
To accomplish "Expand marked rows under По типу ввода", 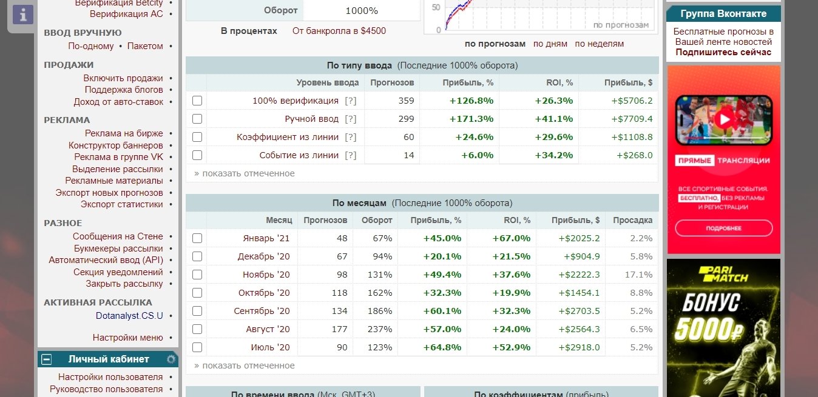I will [x=244, y=173].
